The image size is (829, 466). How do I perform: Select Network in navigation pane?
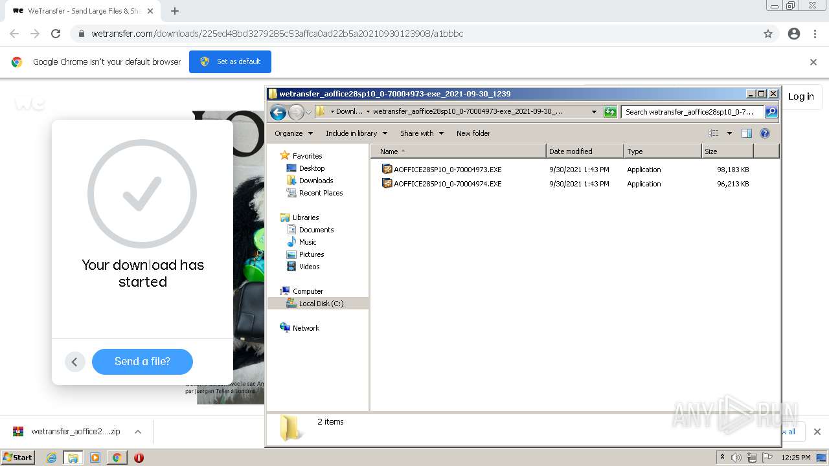point(306,328)
